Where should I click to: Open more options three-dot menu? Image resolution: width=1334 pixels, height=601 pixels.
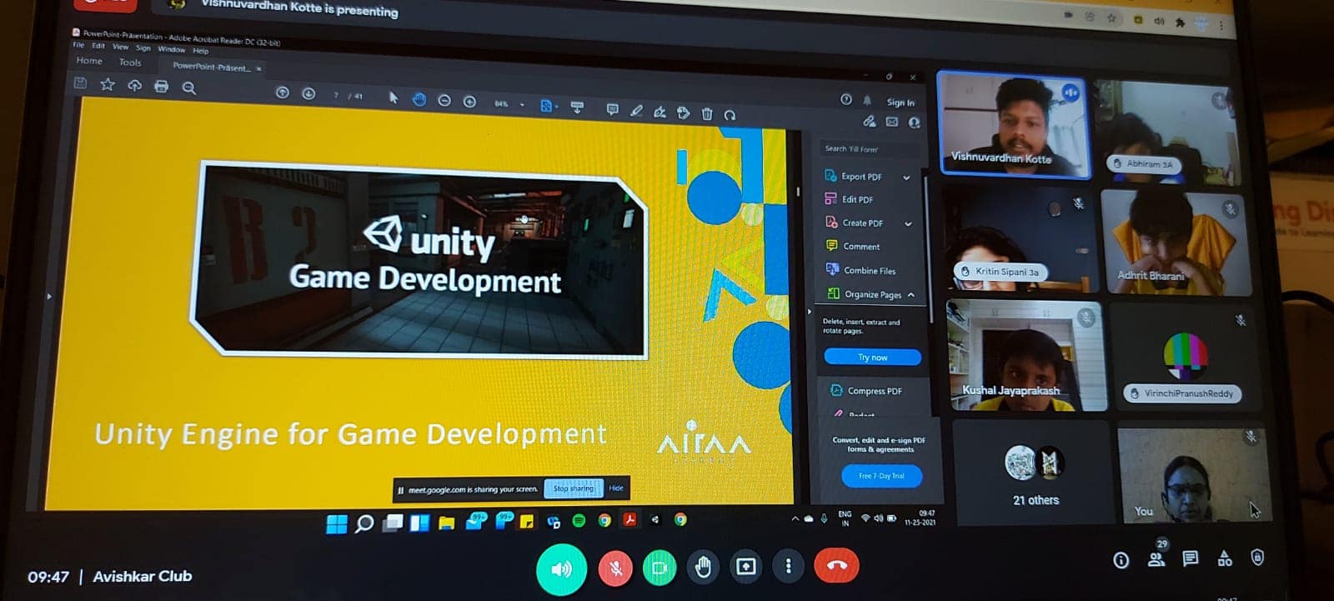tap(788, 567)
